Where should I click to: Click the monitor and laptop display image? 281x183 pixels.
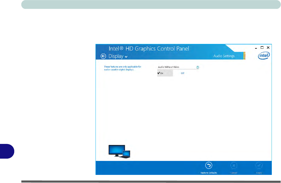click(x=119, y=152)
